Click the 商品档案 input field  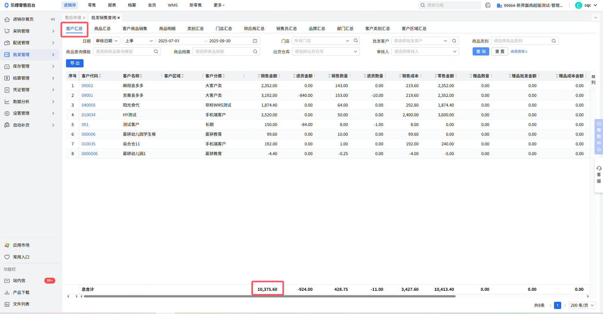click(223, 52)
